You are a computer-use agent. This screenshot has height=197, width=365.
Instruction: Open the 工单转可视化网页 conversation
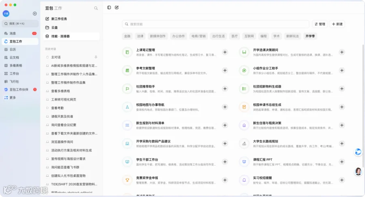pyautogui.click(x=71, y=100)
